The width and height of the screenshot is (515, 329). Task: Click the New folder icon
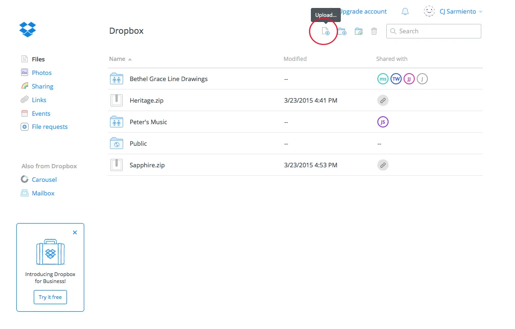point(342,31)
